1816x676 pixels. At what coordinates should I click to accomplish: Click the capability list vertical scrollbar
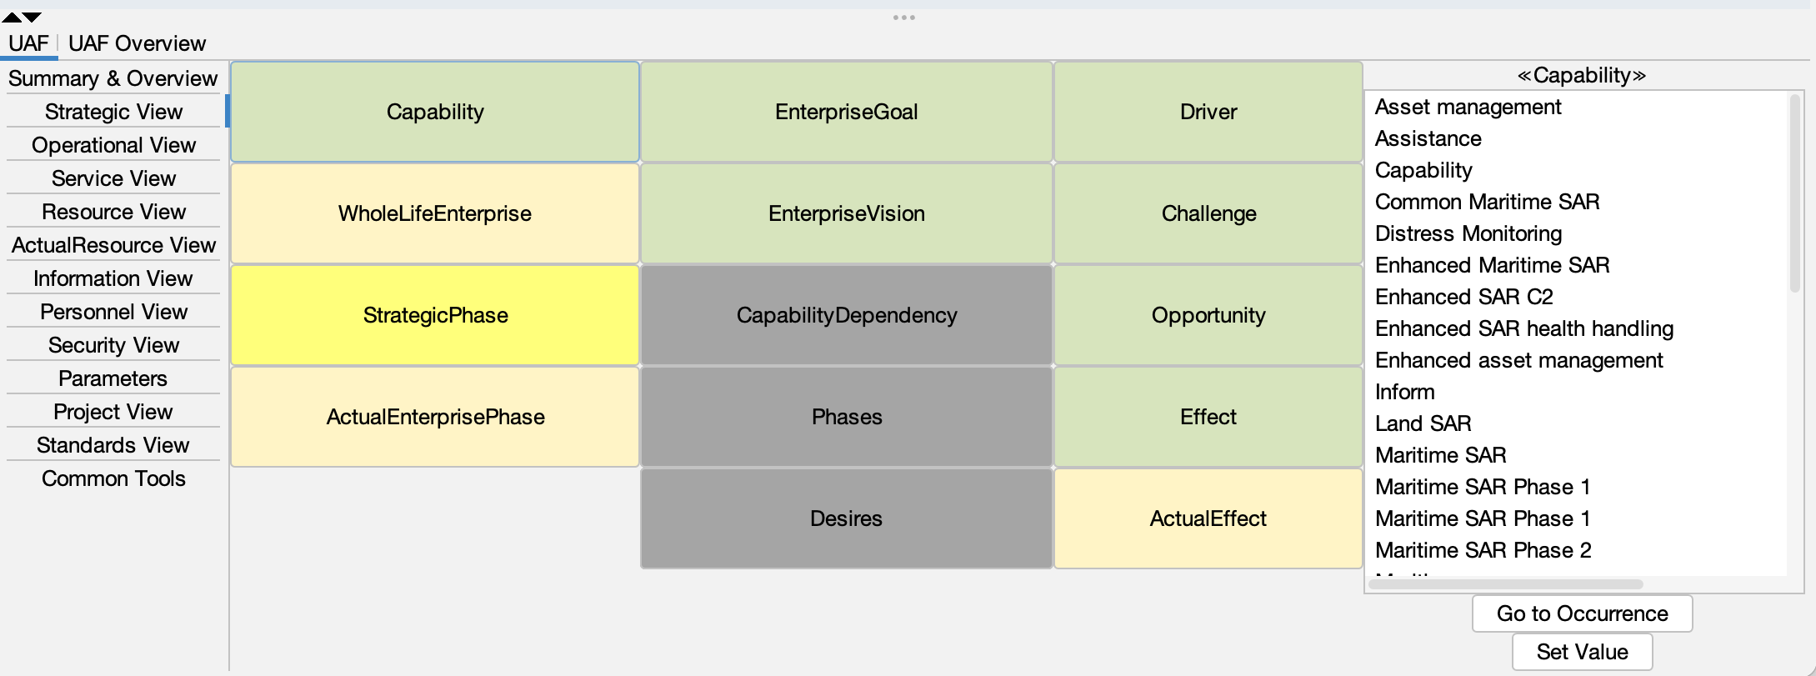(1794, 192)
